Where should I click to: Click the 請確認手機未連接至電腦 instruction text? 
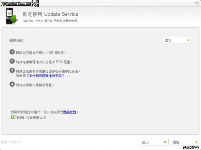[x=35, y=85]
